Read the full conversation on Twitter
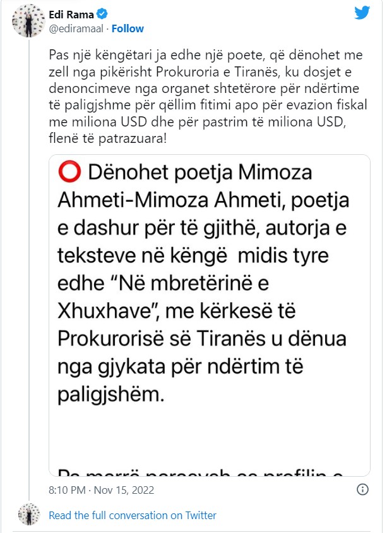This screenshot has height=533, width=387. [133, 515]
